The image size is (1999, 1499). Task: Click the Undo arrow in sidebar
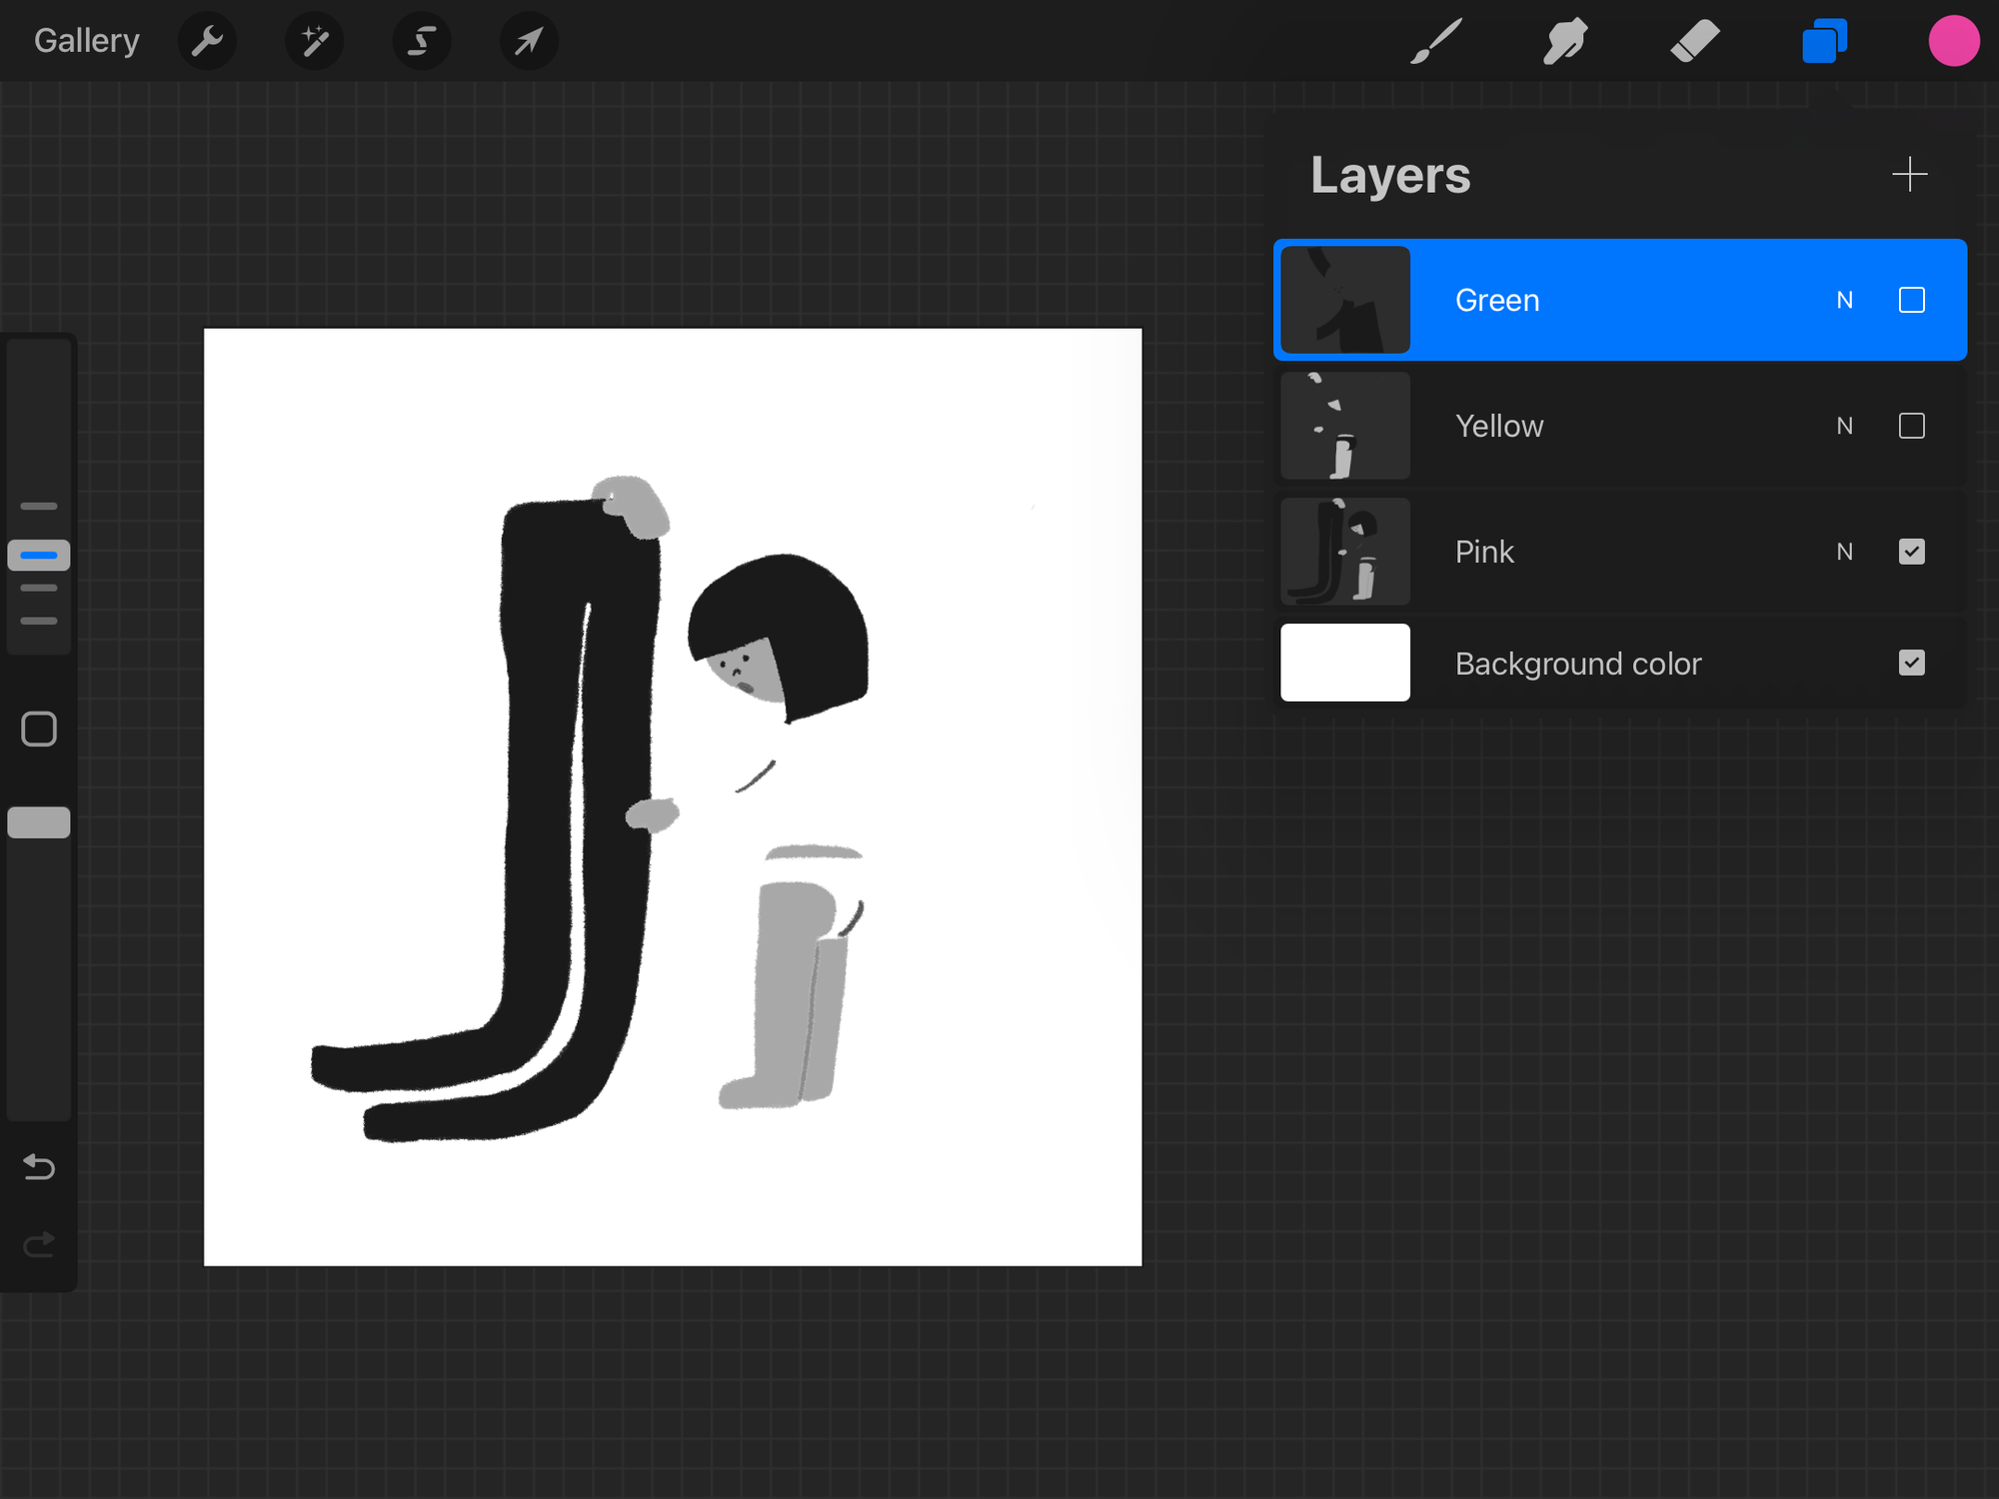(39, 1166)
